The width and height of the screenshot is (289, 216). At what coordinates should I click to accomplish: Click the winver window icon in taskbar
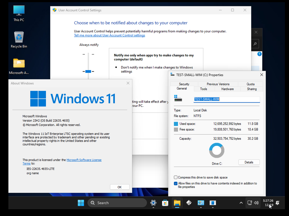[212, 203]
